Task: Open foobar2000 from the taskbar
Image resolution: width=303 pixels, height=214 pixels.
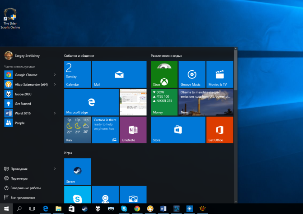Action: point(98,209)
